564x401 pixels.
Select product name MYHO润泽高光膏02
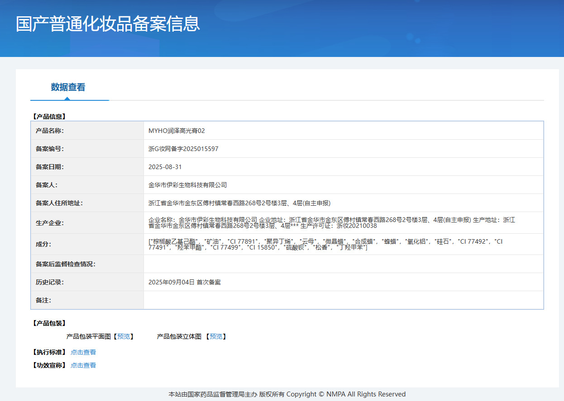click(177, 131)
